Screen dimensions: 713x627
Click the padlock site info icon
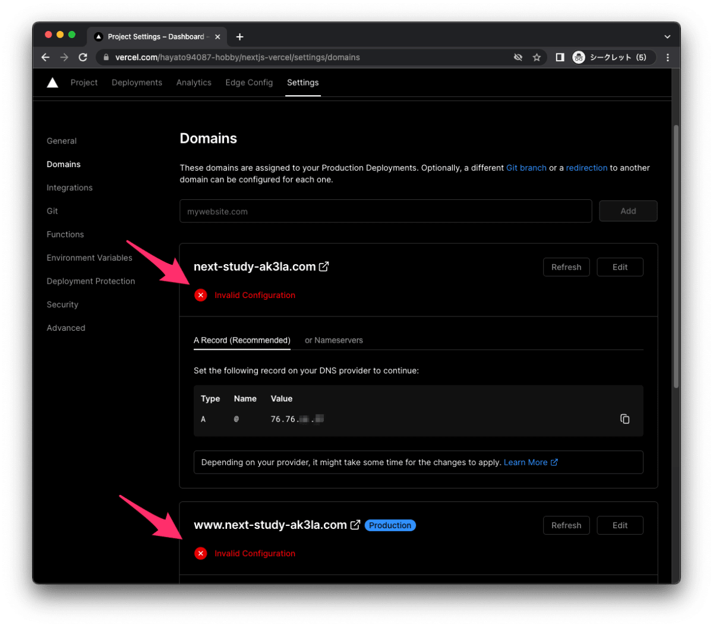click(106, 58)
